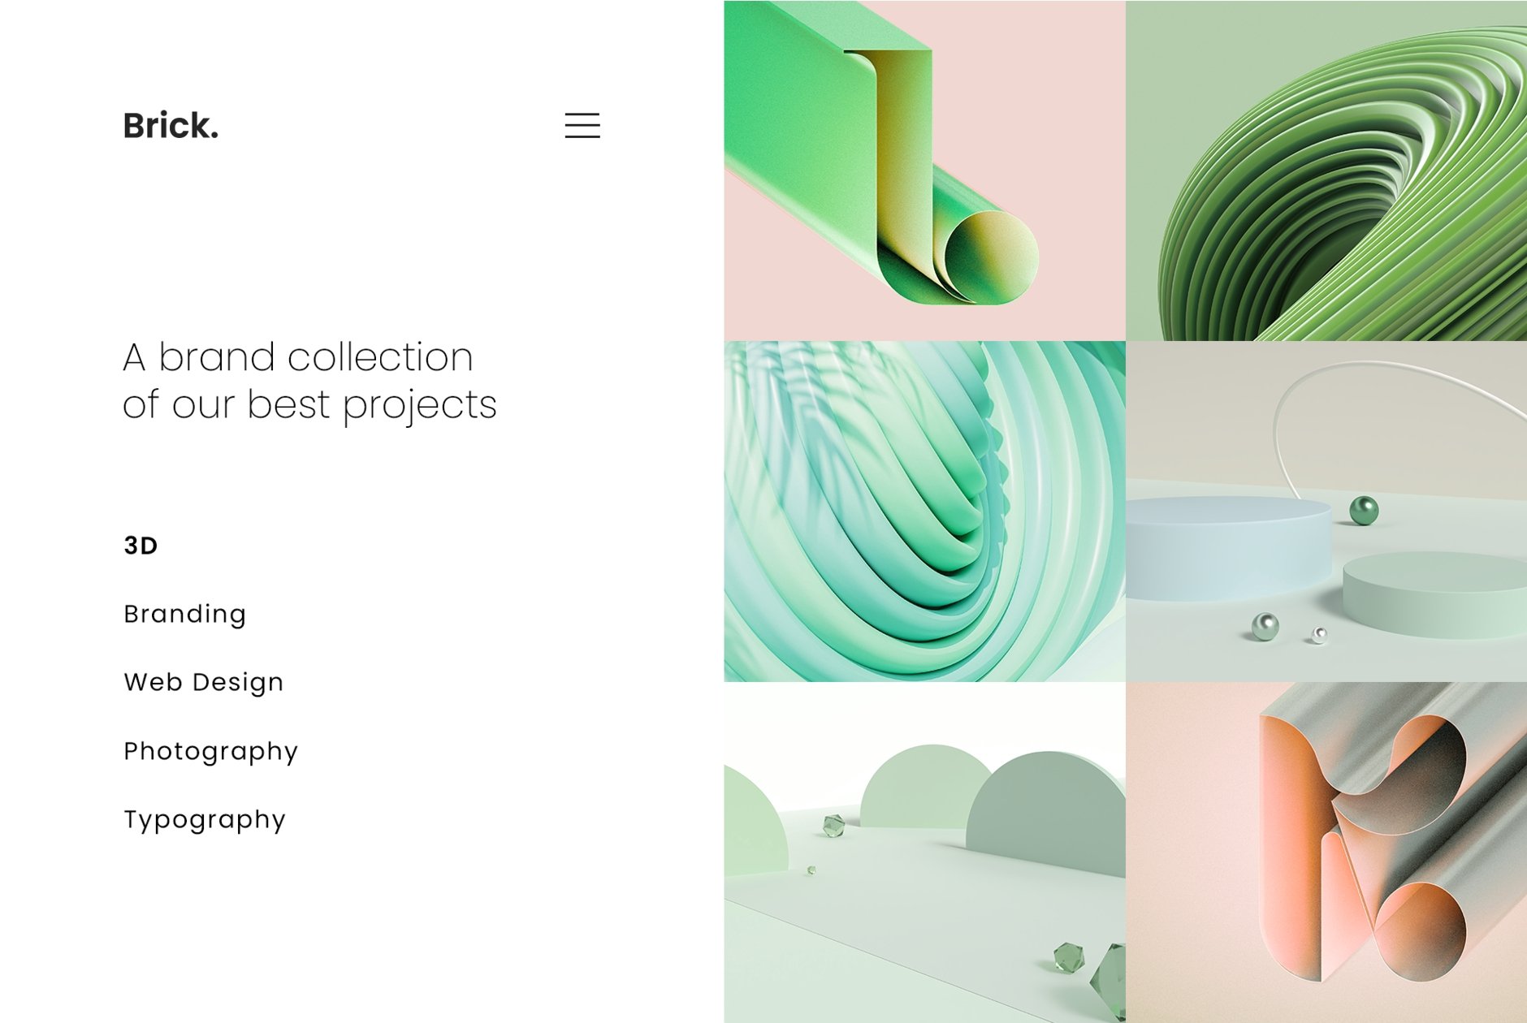View the pastel podiums and spheres project
The width and height of the screenshot is (1527, 1023).
[x=1326, y=511]
